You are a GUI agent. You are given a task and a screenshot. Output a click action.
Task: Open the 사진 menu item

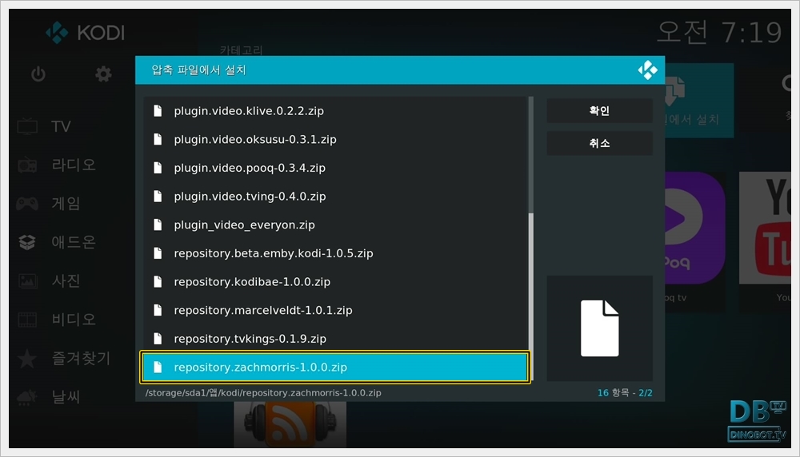(x=66, y=280)
